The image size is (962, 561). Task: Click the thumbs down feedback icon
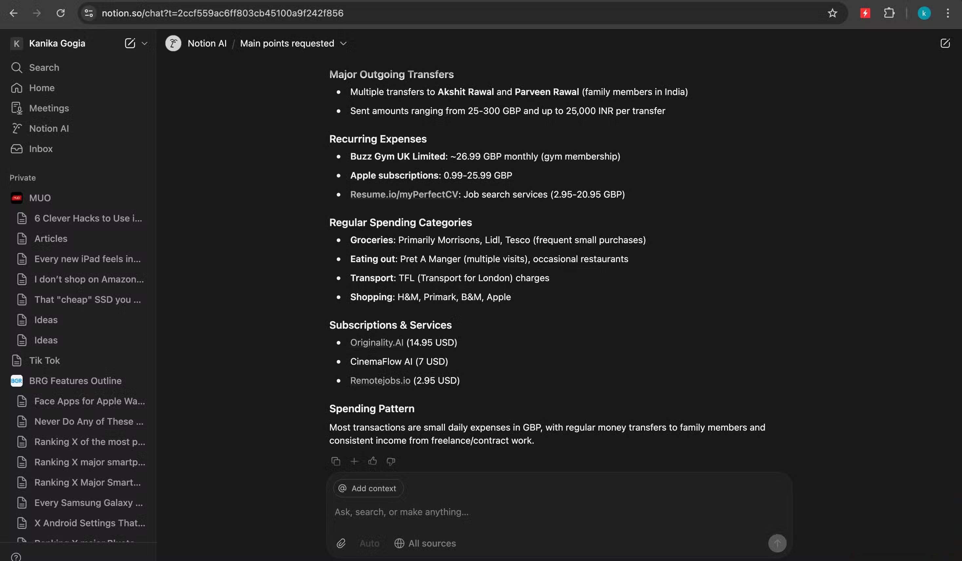(391, 461)
